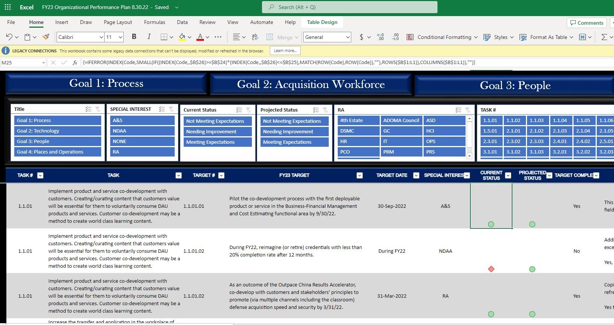The width and height of the screenshot is (614, 325).
Task: Click the insert function fx icon
Action: [75, 63]
